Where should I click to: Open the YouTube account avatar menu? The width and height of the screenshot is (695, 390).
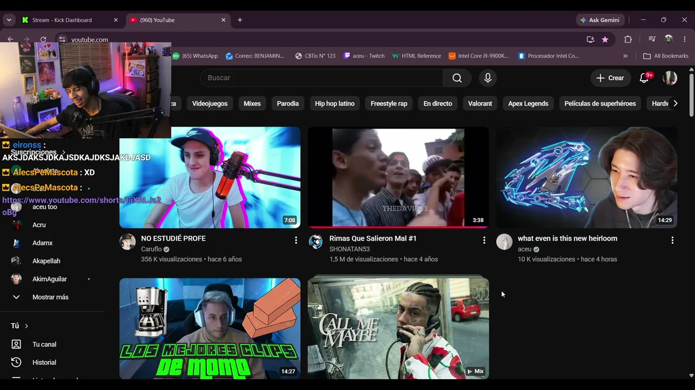(670, 78)
